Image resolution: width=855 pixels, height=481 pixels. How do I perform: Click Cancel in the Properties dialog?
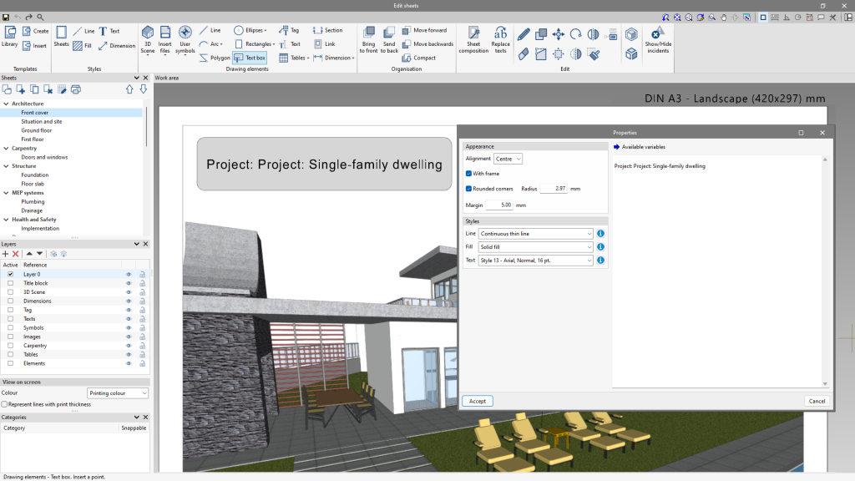coord(817,401)
